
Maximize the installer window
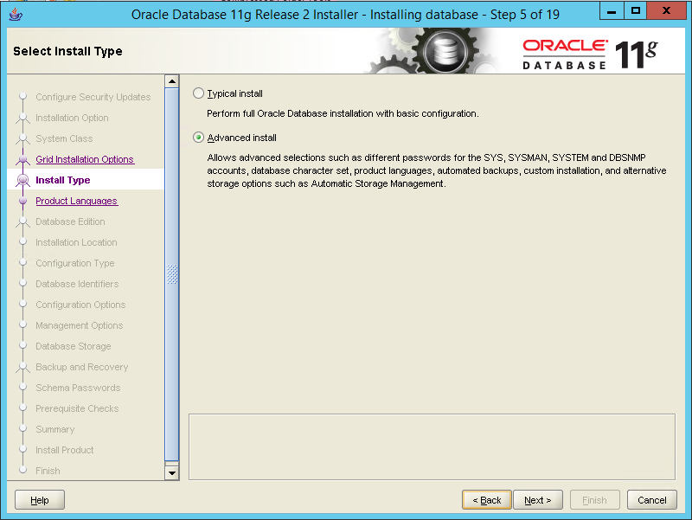636,10
